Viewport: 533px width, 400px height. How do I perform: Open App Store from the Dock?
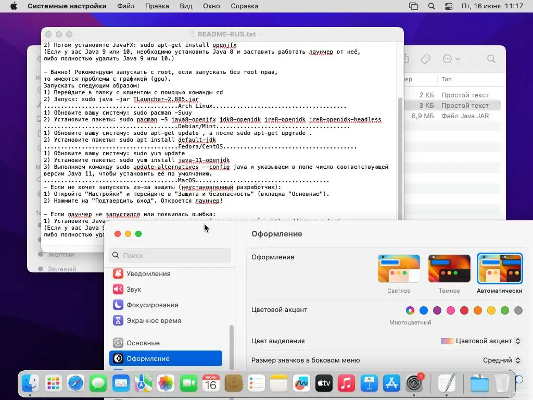click(391, 383)
